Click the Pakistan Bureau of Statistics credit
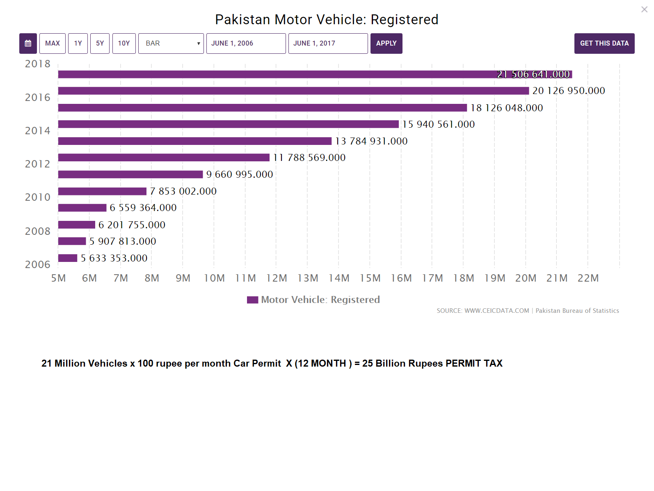Screen dimensions: 654x491 tap(577, 311)
